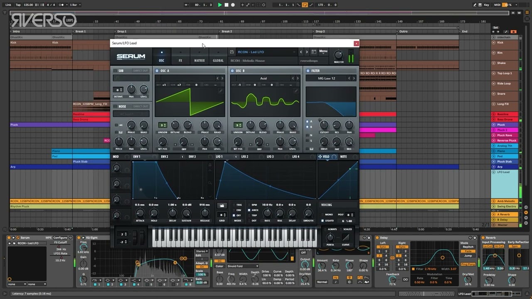The width and height of the screenshot is (532, 299).
Task: Toggle the FILTER section on/off
Action: point(308,71)
